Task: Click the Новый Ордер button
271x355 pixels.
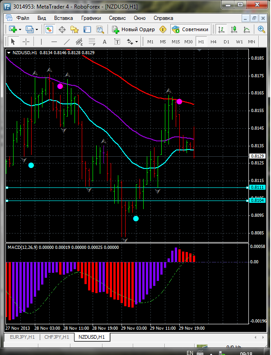Action: [133, 29]
